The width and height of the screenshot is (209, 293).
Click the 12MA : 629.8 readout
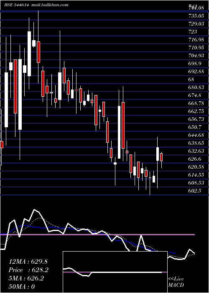[28, 262]
